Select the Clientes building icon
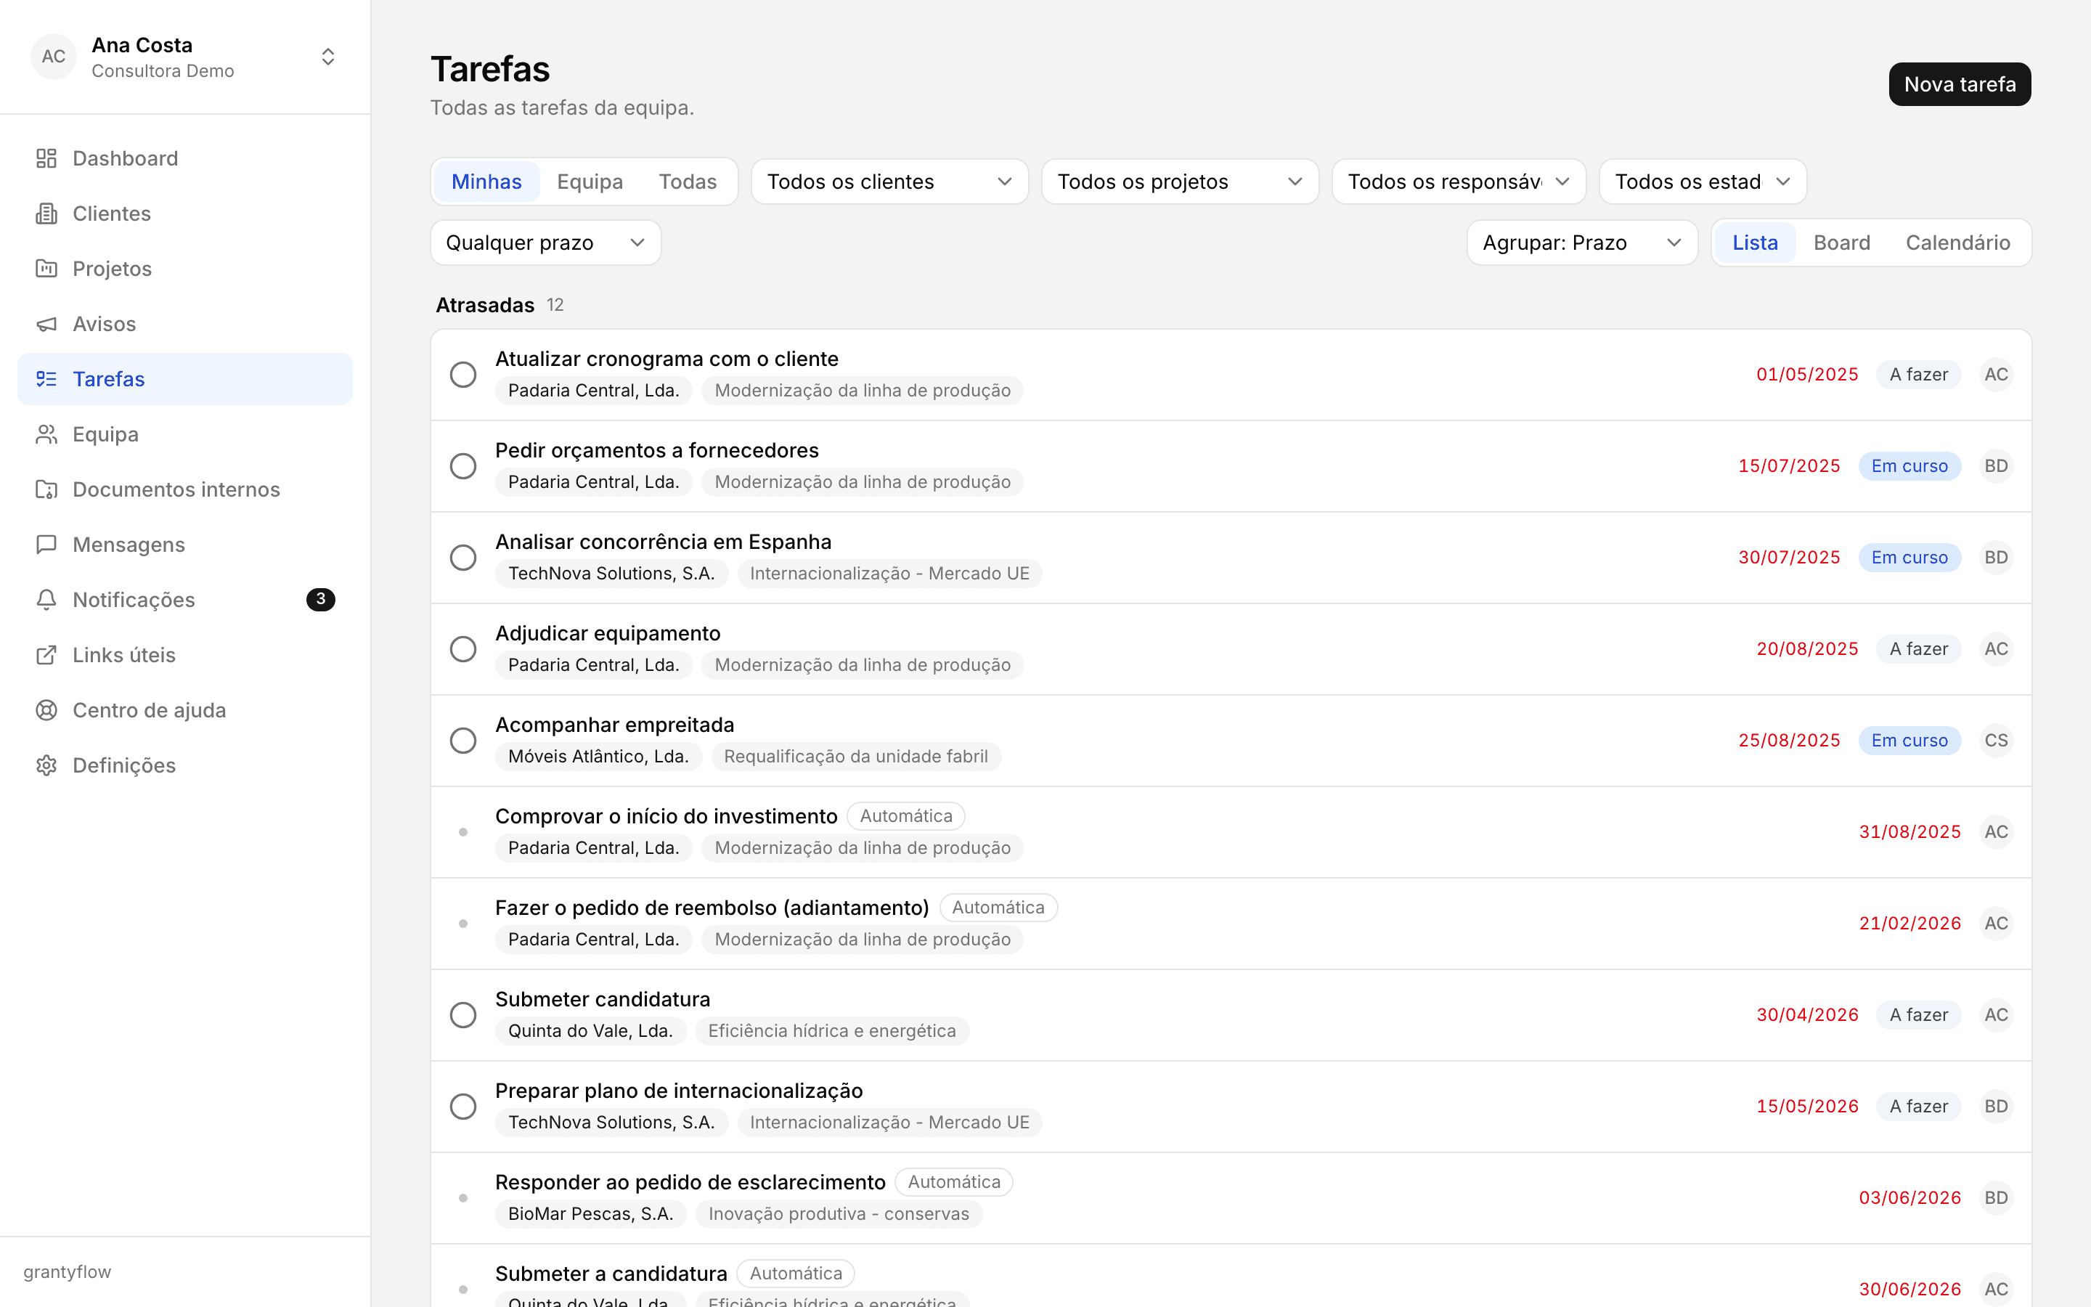Image resolution: width=2091 pixels, height=1307 pixels. 46,213
